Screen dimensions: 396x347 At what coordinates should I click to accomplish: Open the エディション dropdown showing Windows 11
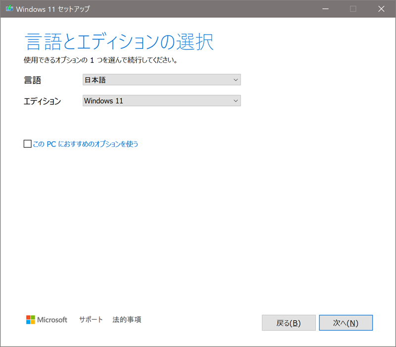click(x=162, y=101)
